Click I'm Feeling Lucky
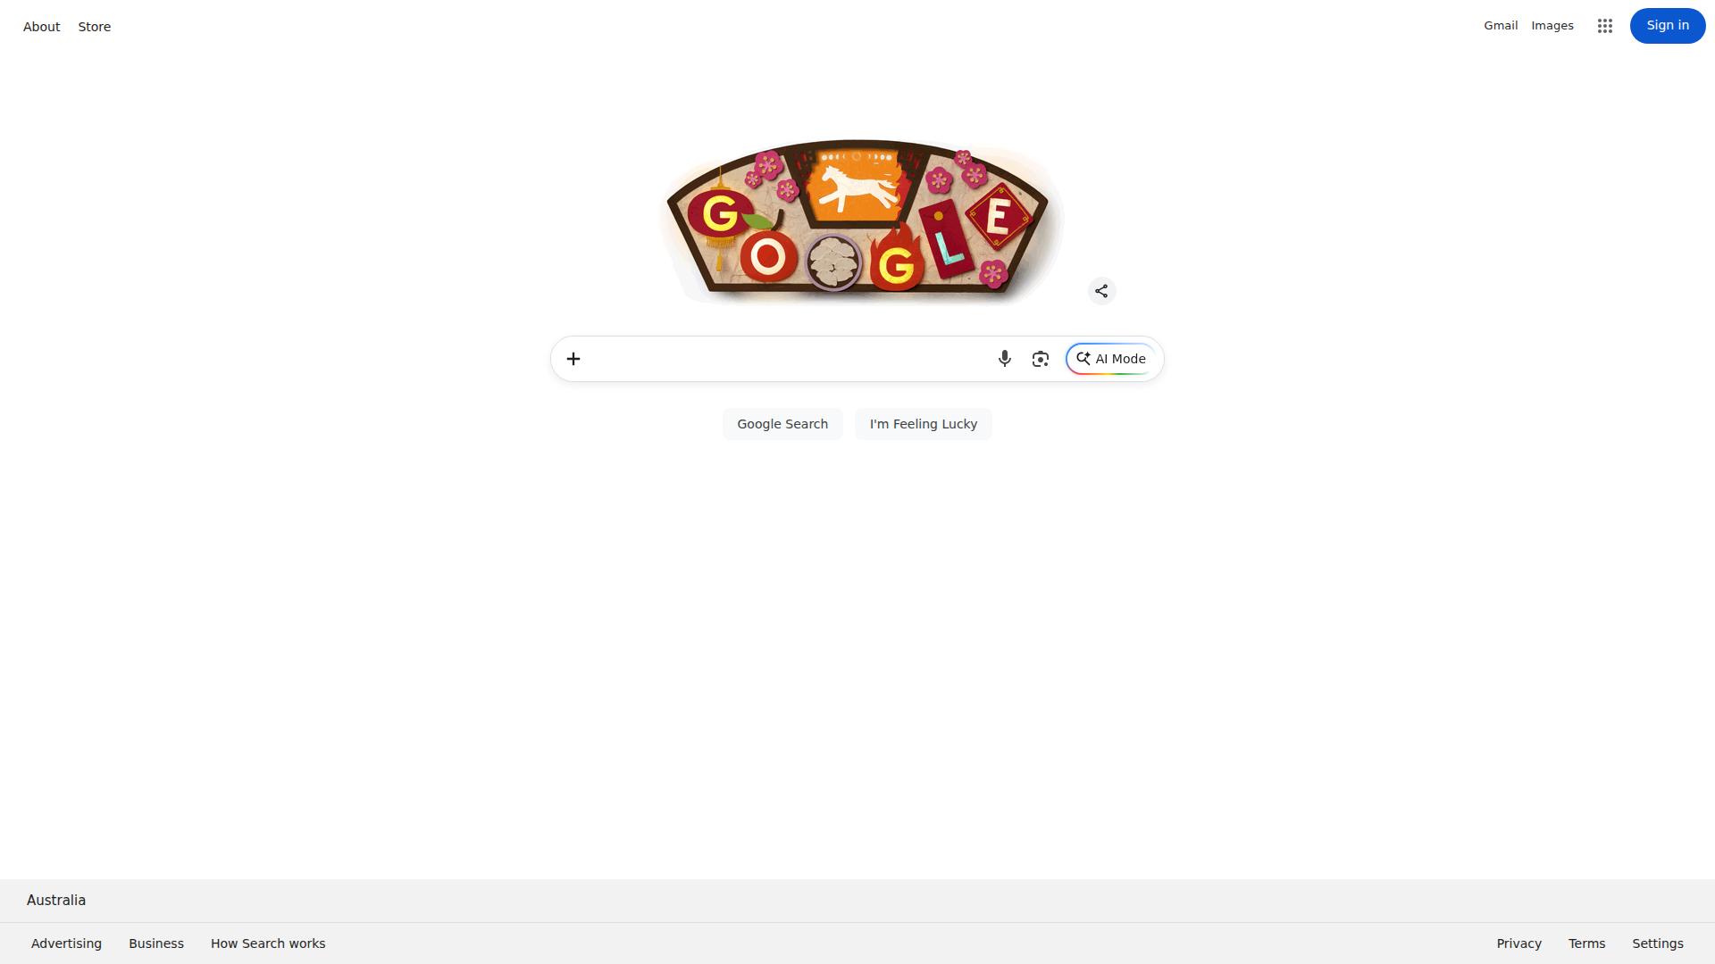Viewport: 1715px width, 964px height. pyautogui.click(x=924, y=424)
